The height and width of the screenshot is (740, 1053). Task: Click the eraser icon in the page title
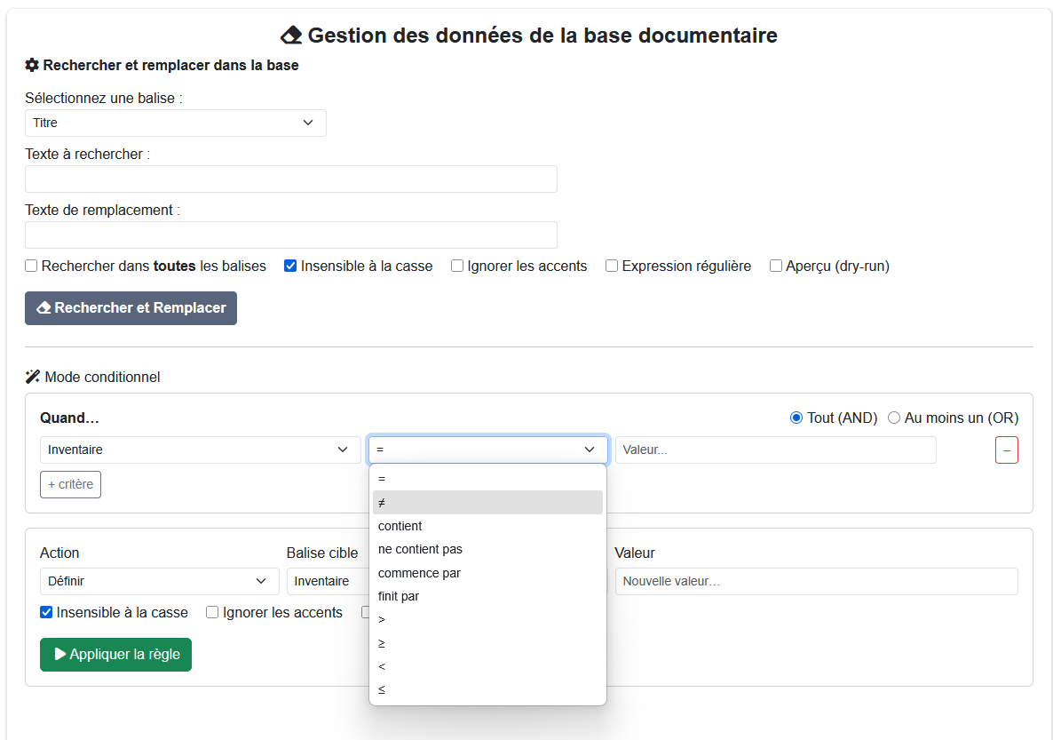pos(291,36)
